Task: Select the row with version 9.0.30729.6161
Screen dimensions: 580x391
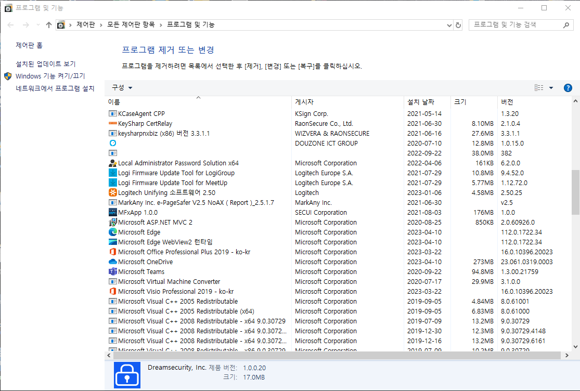Action: [x=339, y=341]
